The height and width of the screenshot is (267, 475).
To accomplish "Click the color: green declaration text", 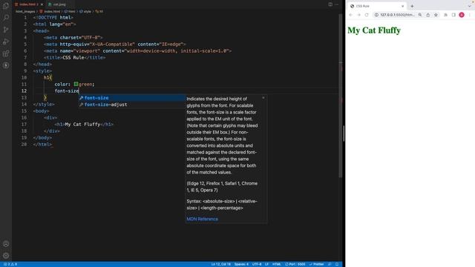I will [x=74, y=84].
